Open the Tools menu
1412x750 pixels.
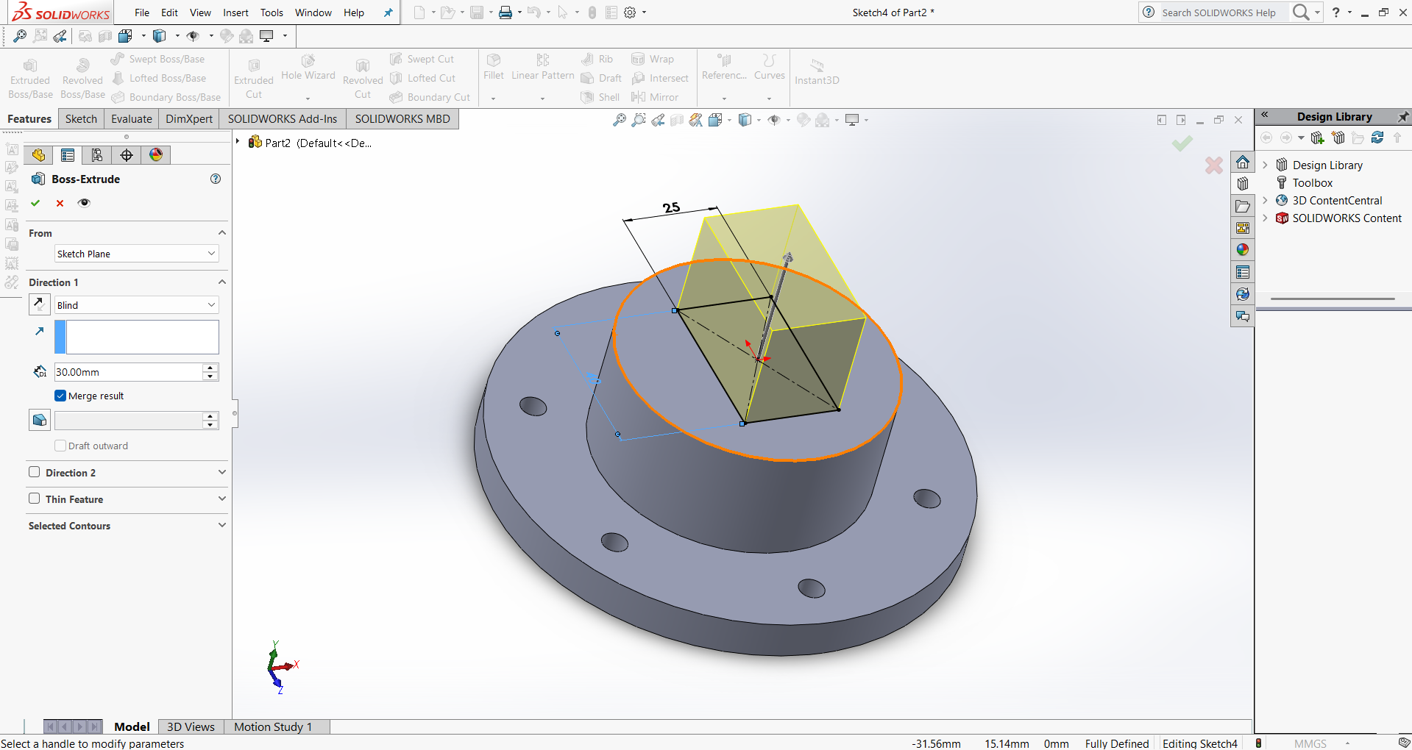point(272,12)
